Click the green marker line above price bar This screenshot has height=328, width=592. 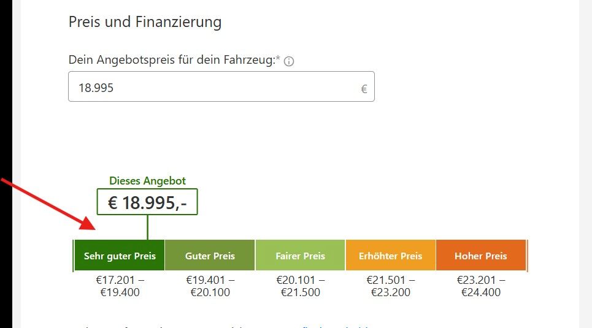148,227
